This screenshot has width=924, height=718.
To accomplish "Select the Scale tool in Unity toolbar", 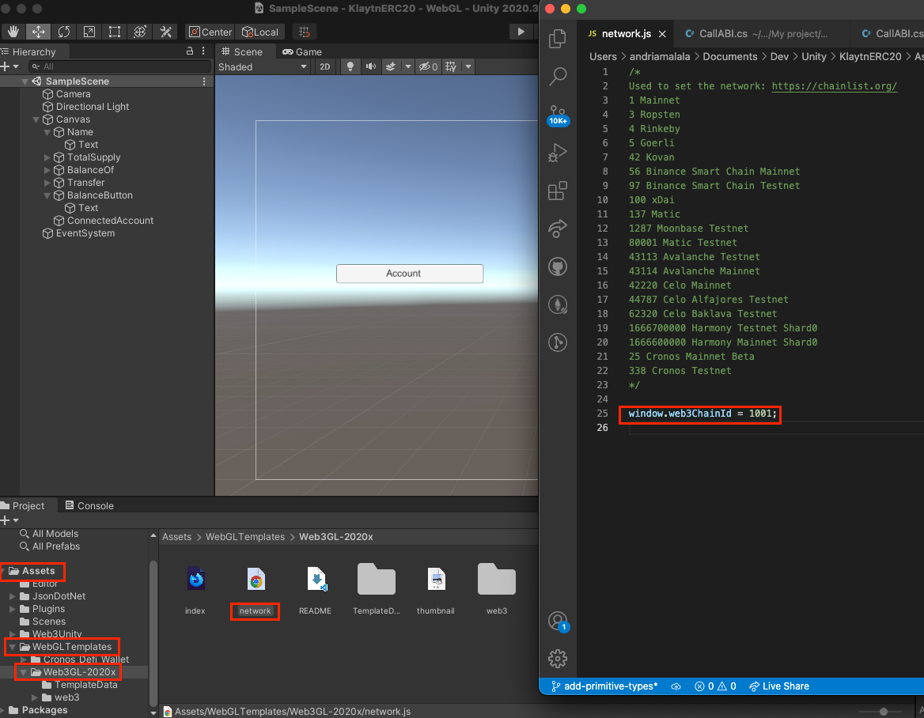I will (x=89, y=32).
